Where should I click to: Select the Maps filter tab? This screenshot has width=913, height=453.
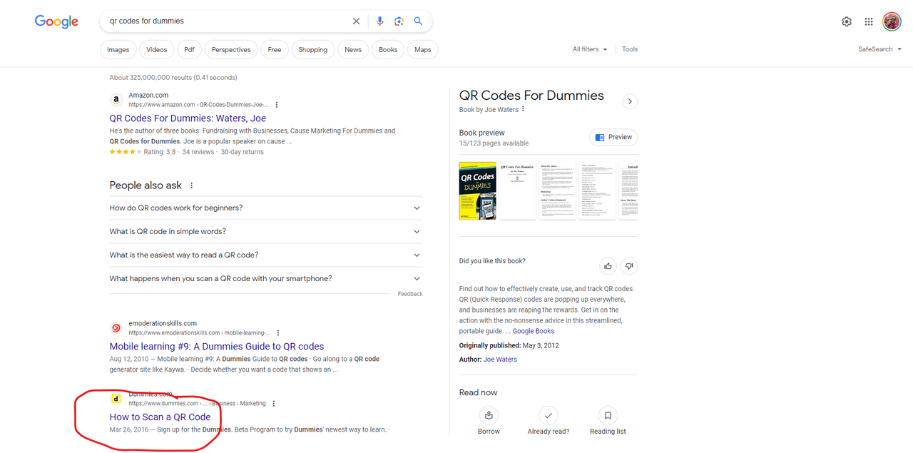[x=423, y=49]
